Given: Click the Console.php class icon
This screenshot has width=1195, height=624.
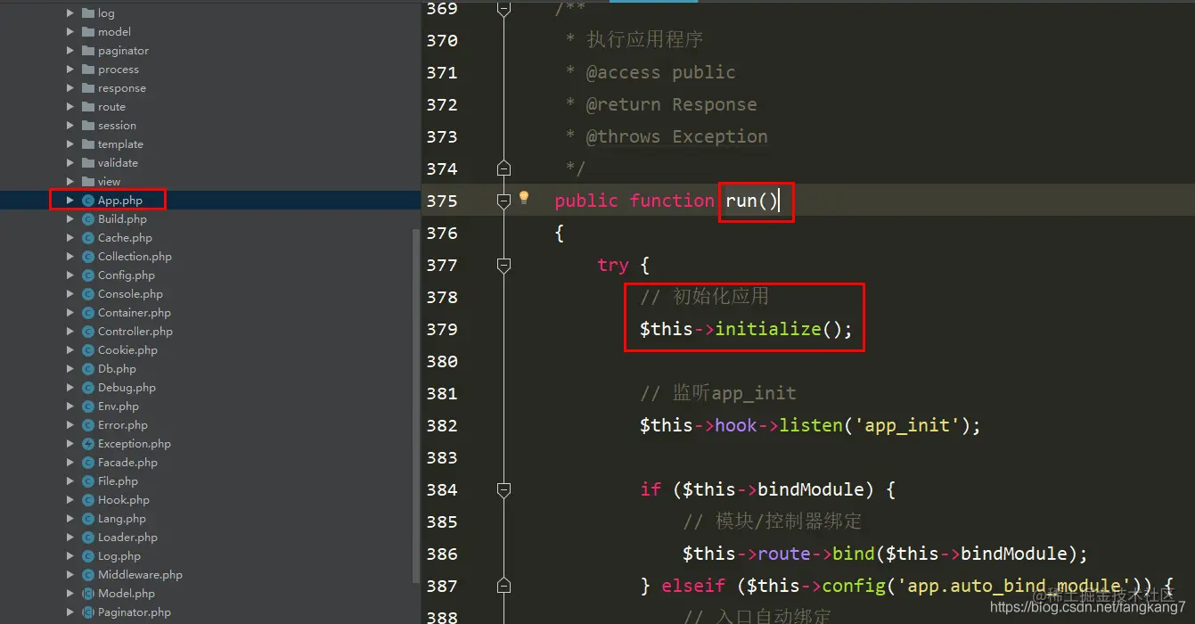Looking at the screenshot, I should (x=88, y=294).
